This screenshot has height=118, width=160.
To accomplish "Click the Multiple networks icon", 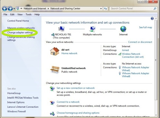I will [93, 29].
